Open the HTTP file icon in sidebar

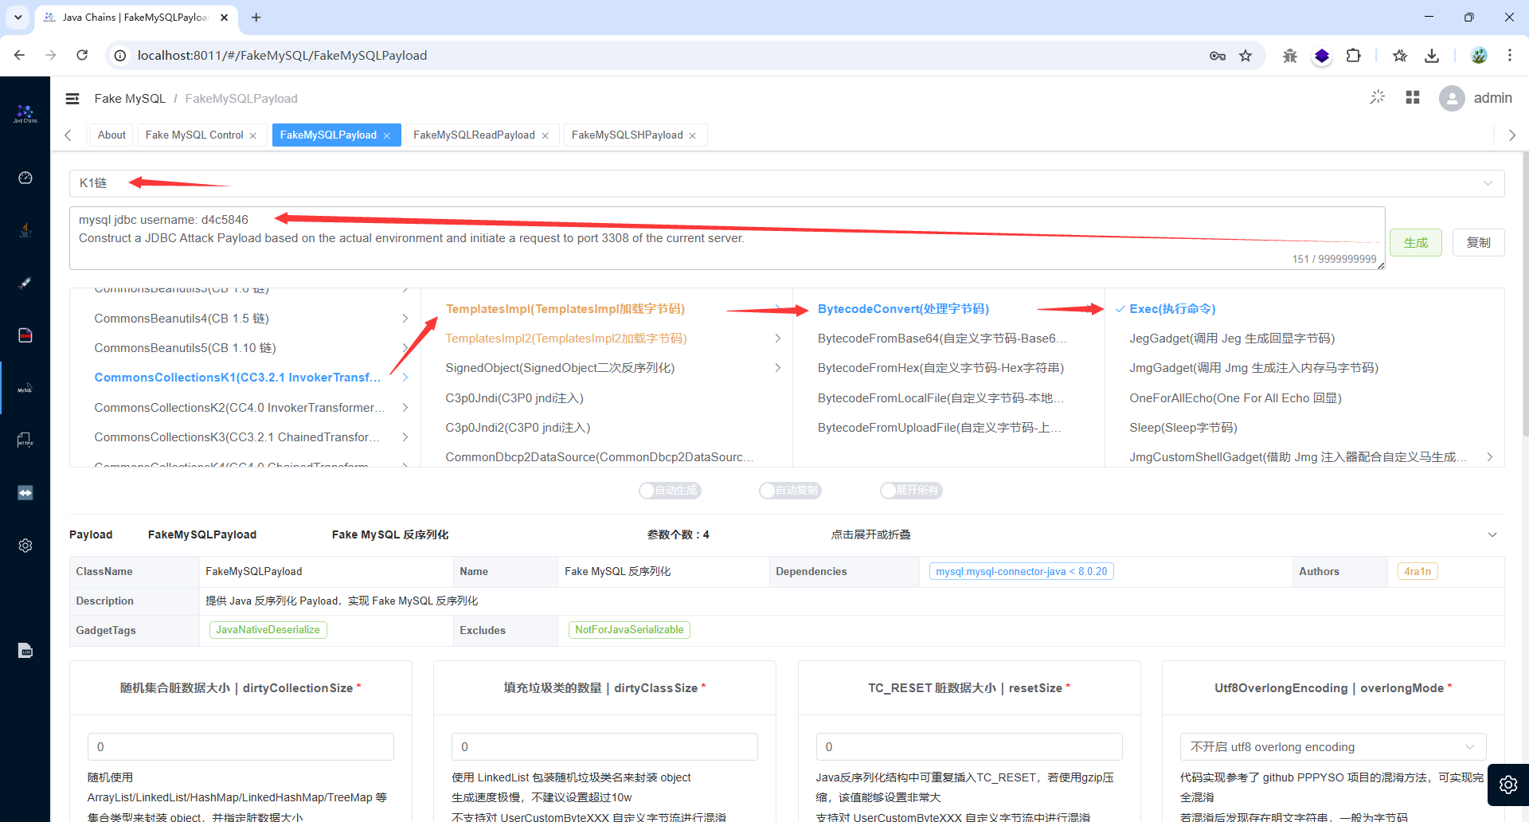pos(25,440)
